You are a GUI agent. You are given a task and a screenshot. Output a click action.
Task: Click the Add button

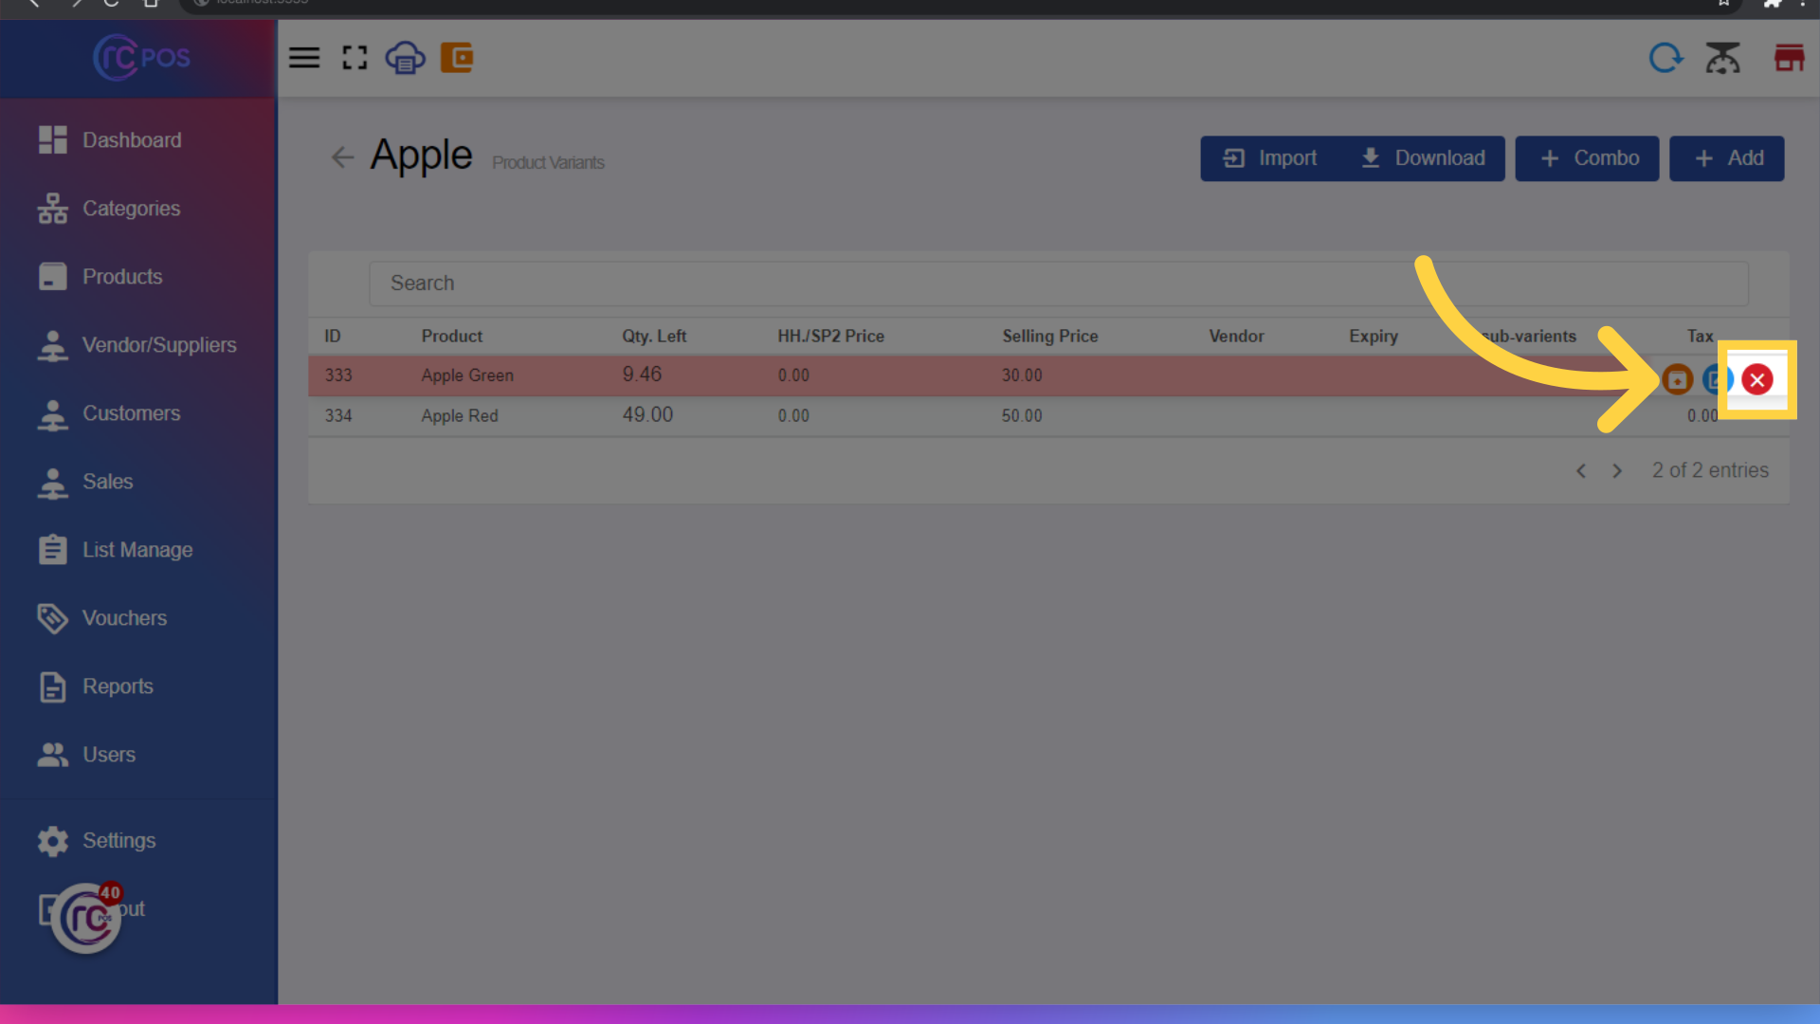(1726, 158)
